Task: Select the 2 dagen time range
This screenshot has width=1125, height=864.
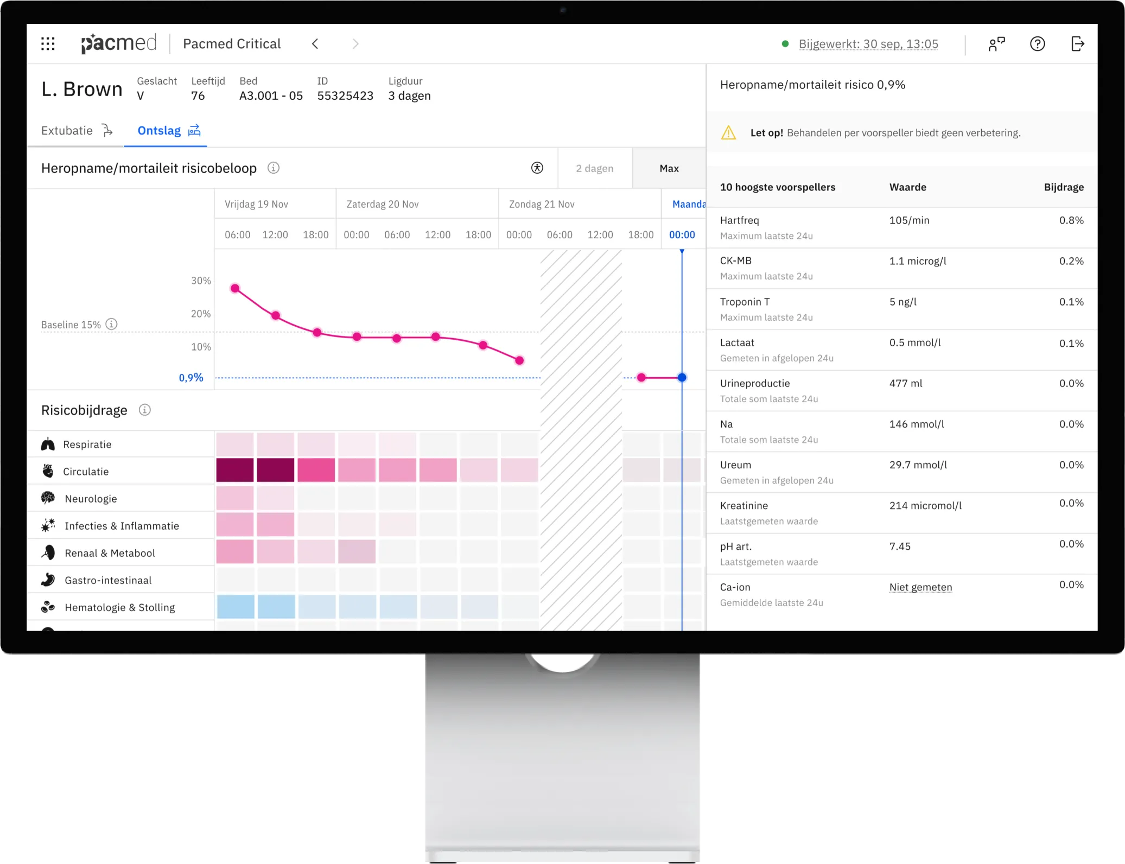Action: [x=594, y=169]
